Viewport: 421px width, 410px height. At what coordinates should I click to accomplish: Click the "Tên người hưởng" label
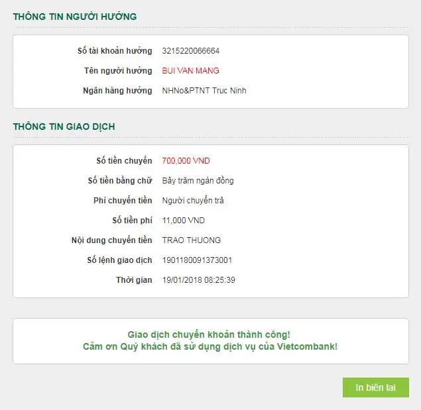point(119,71)
